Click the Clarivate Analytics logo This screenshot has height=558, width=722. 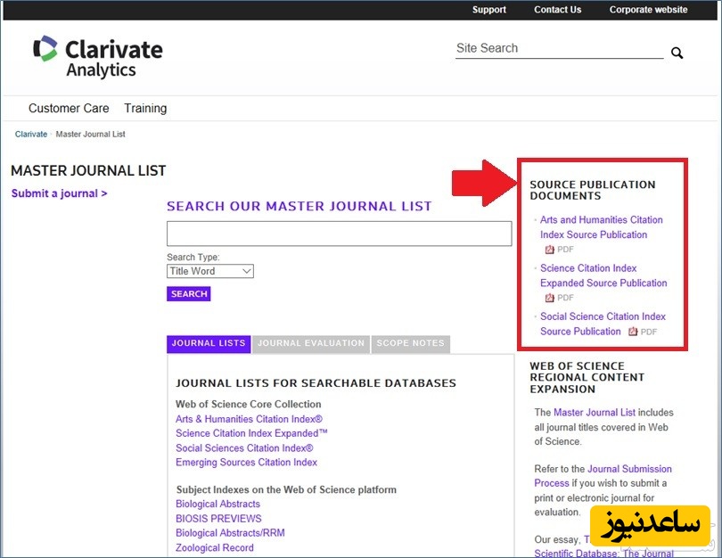[97, 57]
